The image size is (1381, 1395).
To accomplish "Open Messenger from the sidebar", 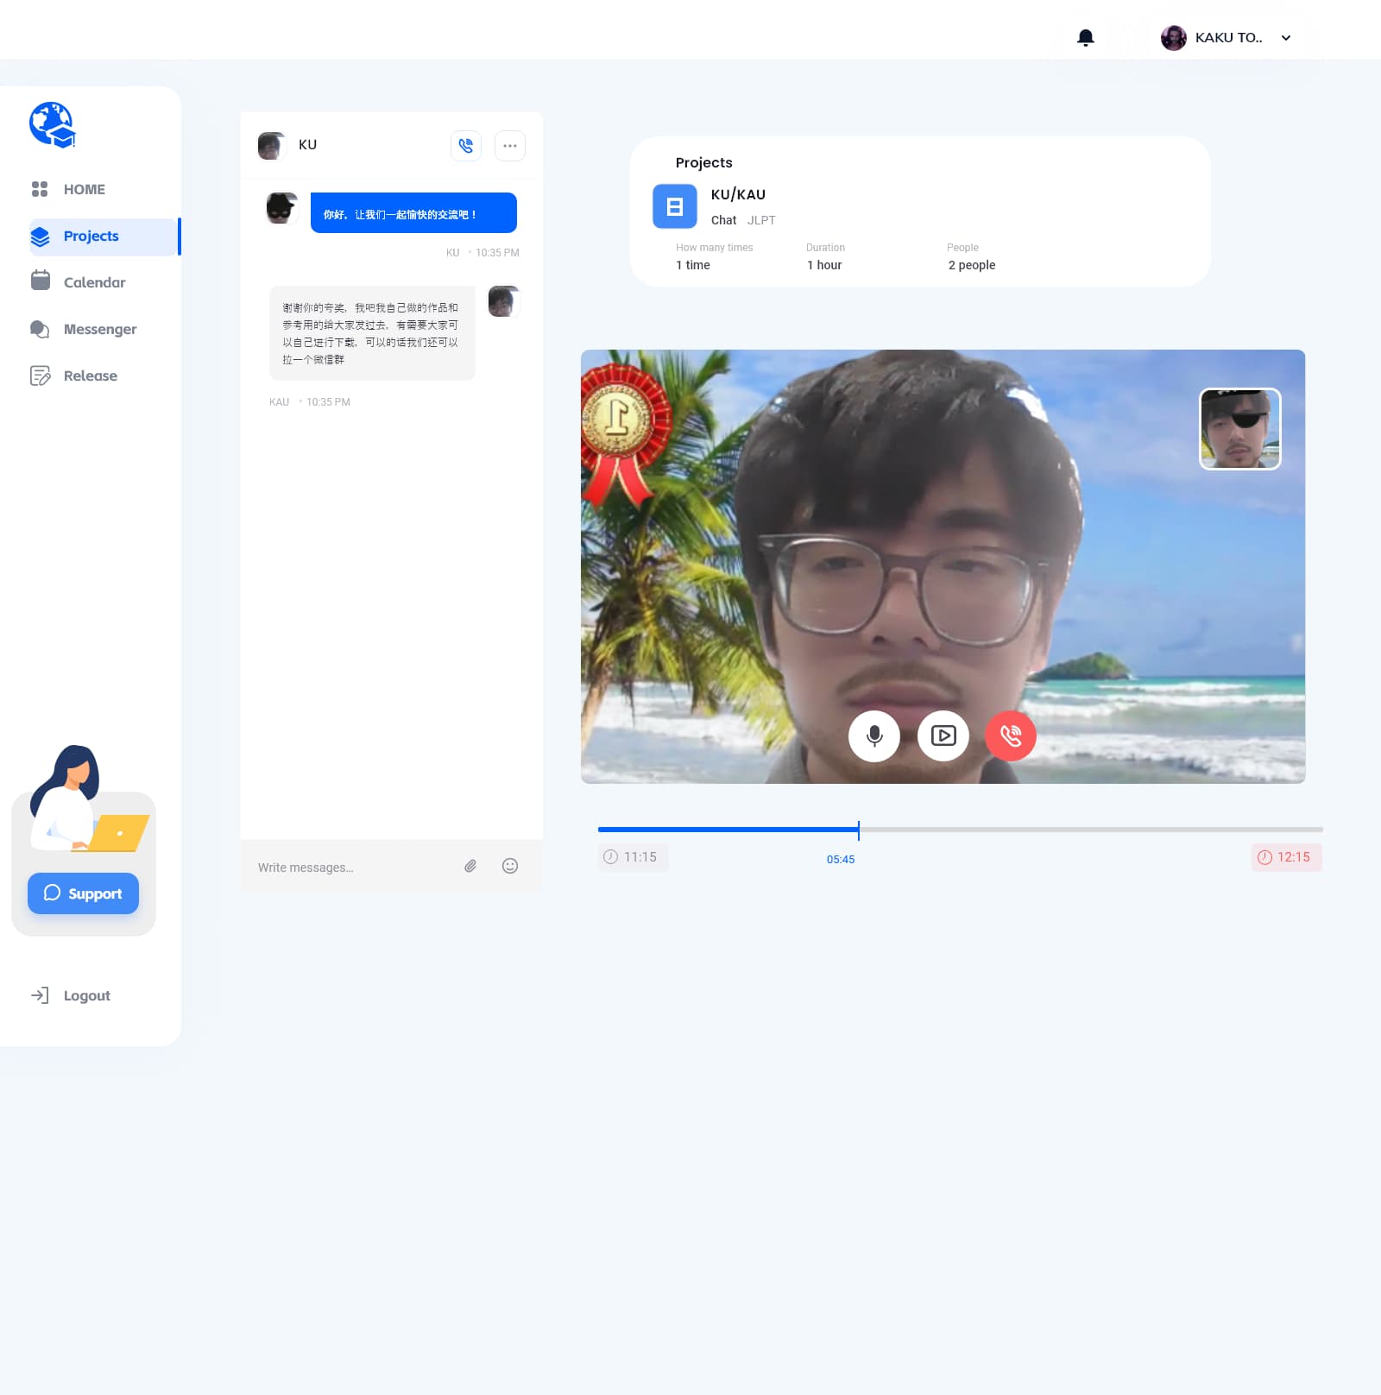I will coord(99,329).
